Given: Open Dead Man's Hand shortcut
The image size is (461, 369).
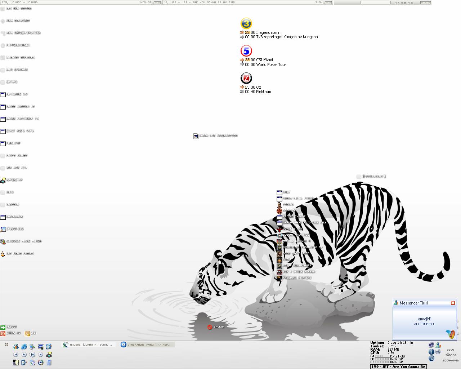Looking at the screenshot, I should point(293,253).
